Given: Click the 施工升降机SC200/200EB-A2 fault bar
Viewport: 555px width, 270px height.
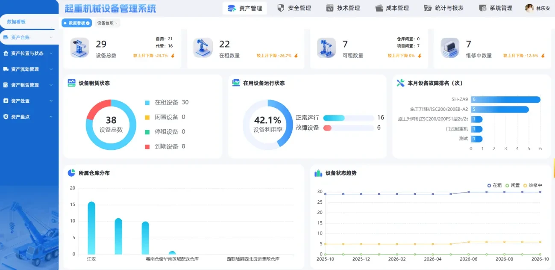Looking at the screenshot, I should point(500,109).
